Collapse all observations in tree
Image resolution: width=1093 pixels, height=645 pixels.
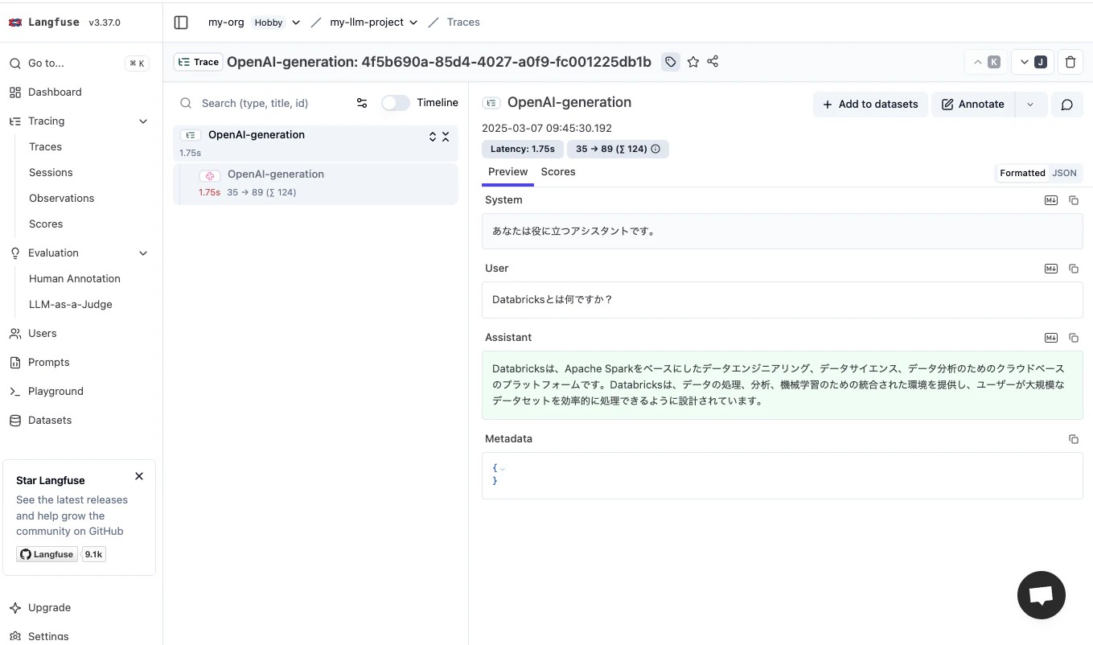(446, 137)
